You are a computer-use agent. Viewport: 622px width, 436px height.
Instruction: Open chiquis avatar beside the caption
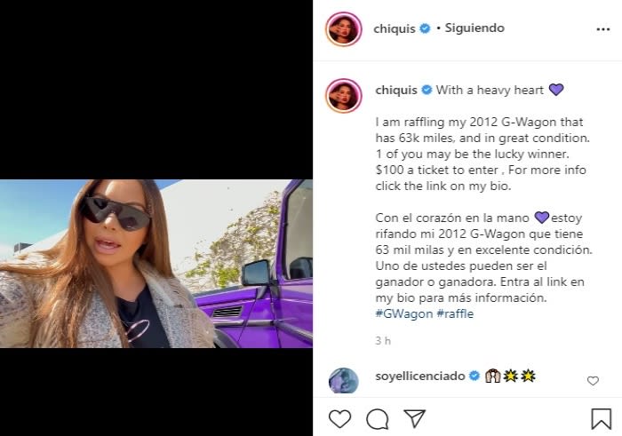tap(344, 96)
